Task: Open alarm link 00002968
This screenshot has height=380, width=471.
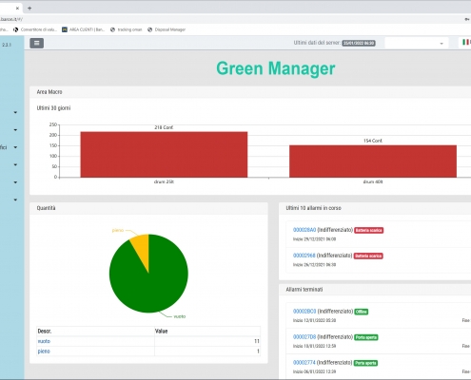Action: [x=304, y=256]
